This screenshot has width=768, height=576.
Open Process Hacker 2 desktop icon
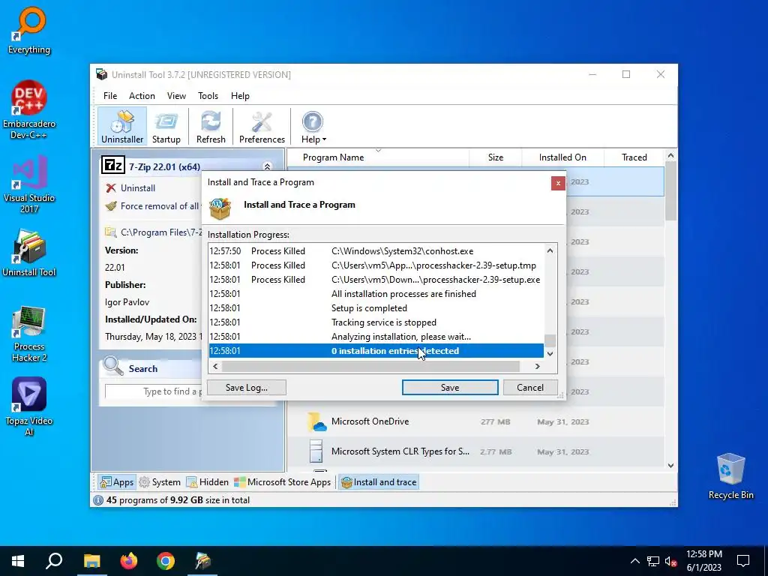coord(29,334)
